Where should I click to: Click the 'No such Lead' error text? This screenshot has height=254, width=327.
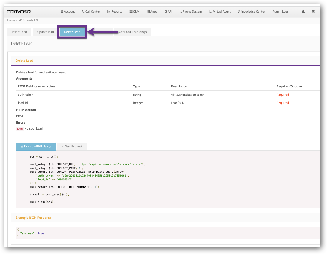pyautogui.click(x=34, y=129)
